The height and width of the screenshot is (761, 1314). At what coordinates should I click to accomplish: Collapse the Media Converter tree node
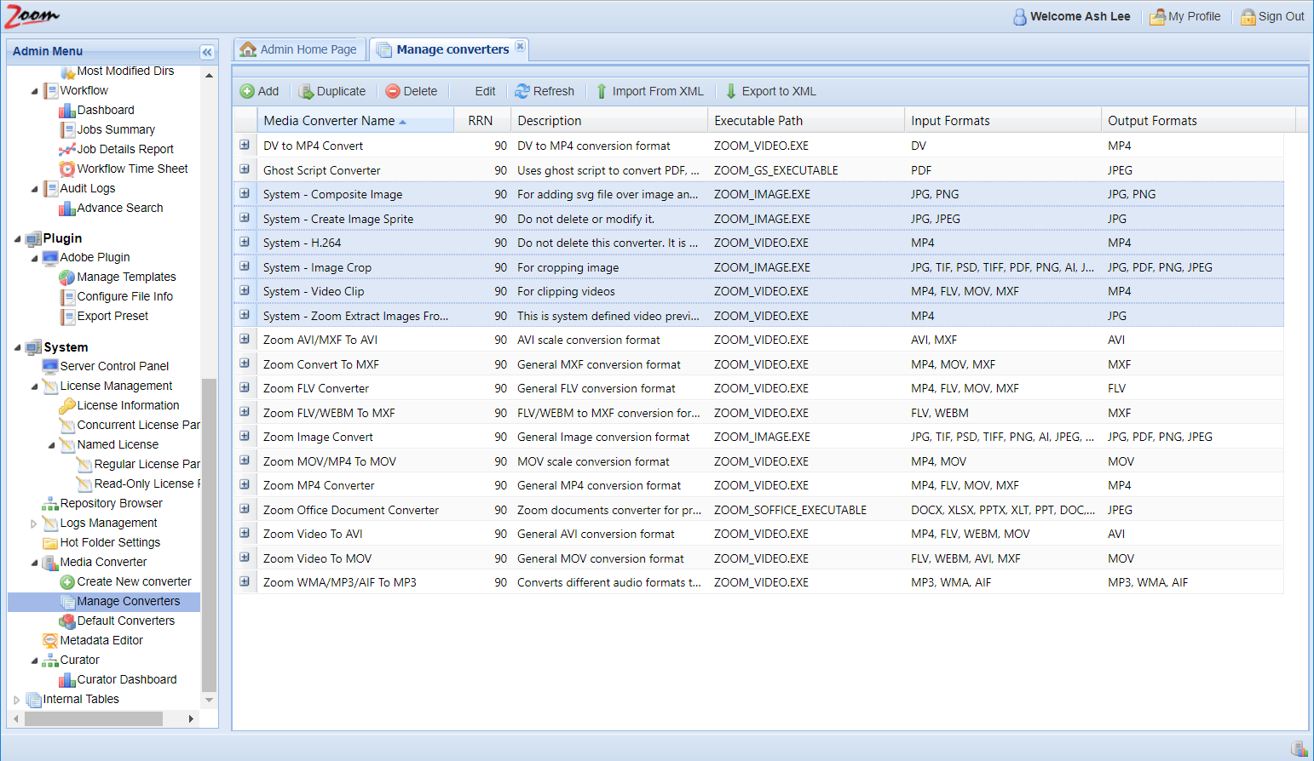click(34, 563)
